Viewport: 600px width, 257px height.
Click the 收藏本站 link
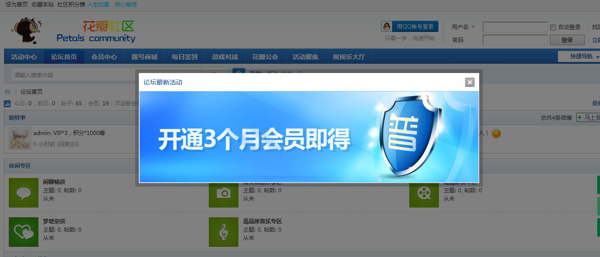pos(43,5)
